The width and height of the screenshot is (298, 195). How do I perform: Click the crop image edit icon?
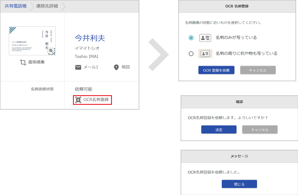(23, 62)
